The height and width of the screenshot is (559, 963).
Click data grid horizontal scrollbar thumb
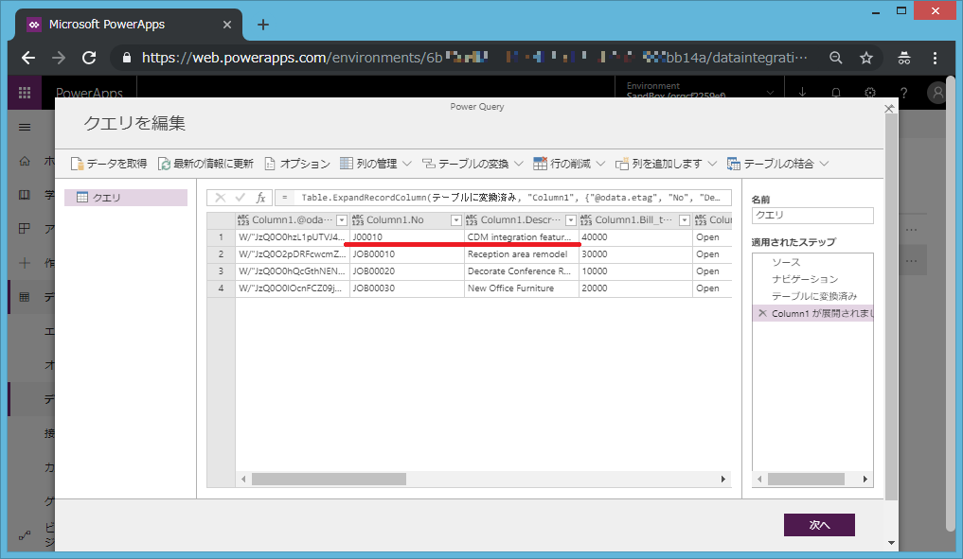point(329,479)
